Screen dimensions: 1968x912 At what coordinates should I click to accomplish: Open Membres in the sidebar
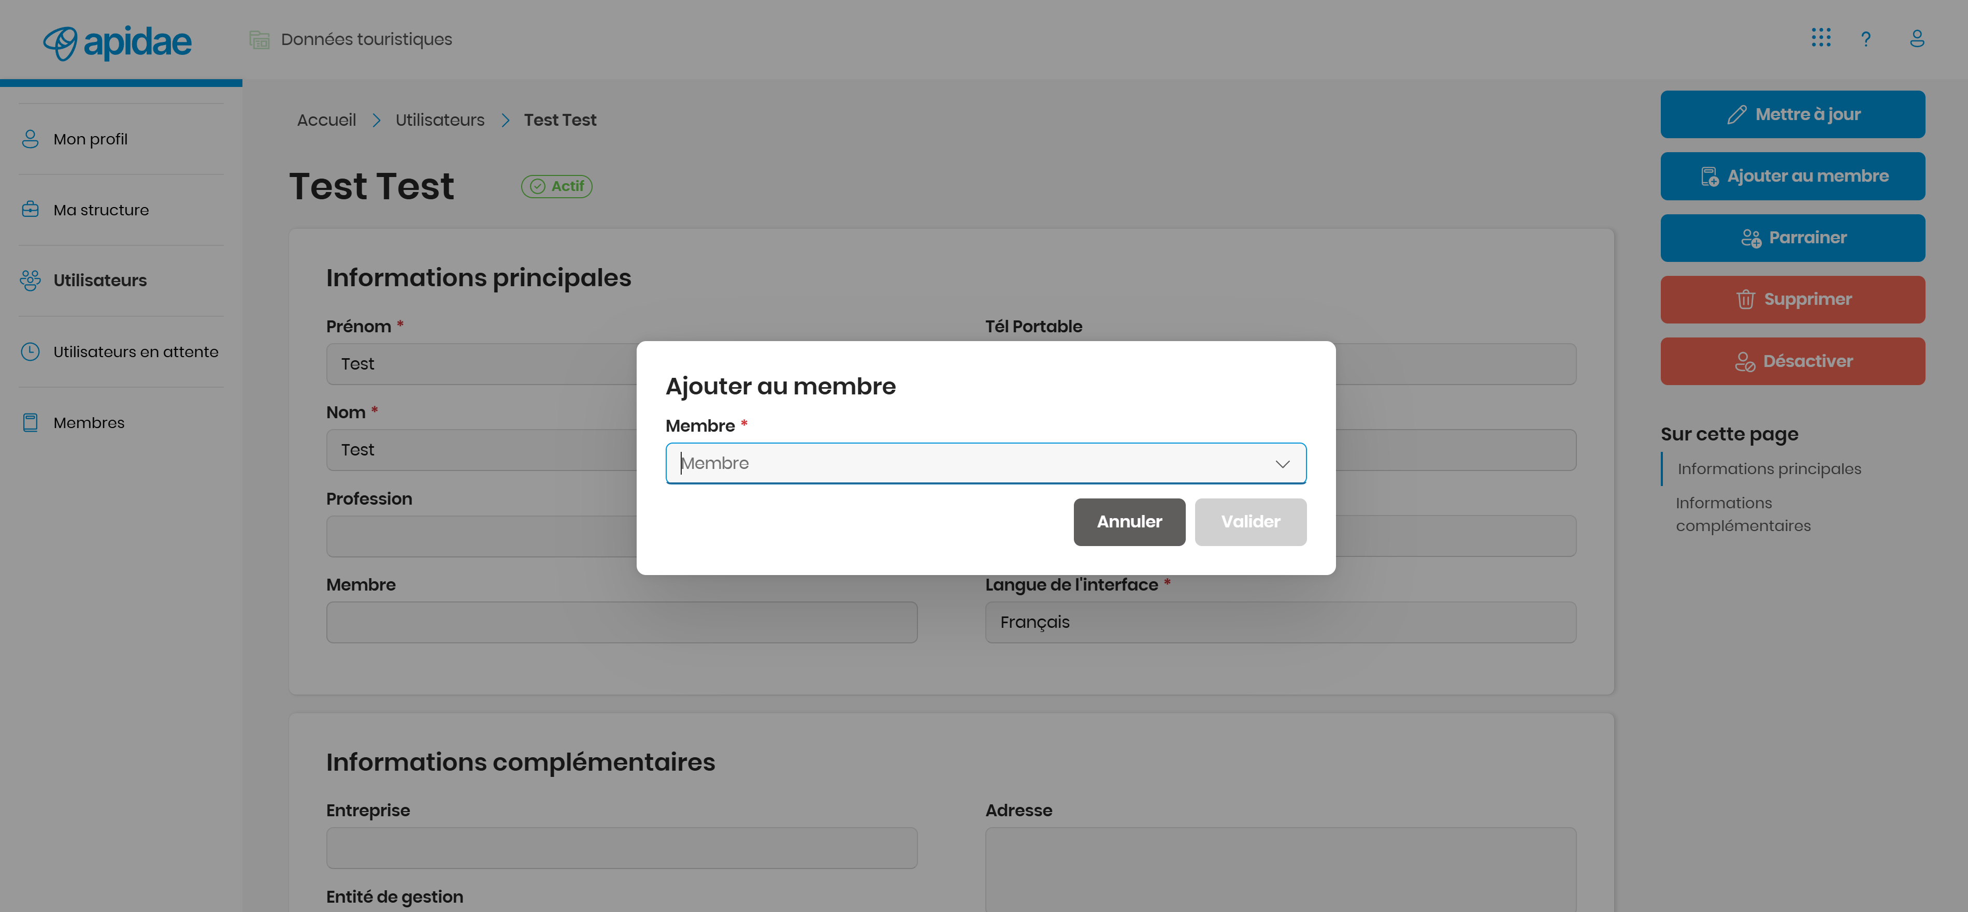[x=121, y=423]
